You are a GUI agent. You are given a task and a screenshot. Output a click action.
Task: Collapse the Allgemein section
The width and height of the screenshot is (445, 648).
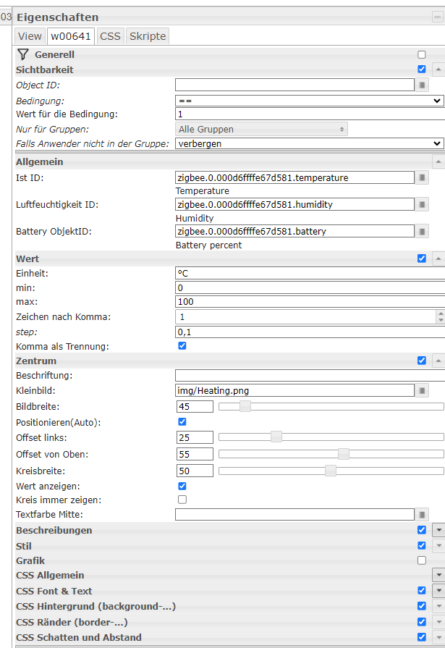click(438, 161)
